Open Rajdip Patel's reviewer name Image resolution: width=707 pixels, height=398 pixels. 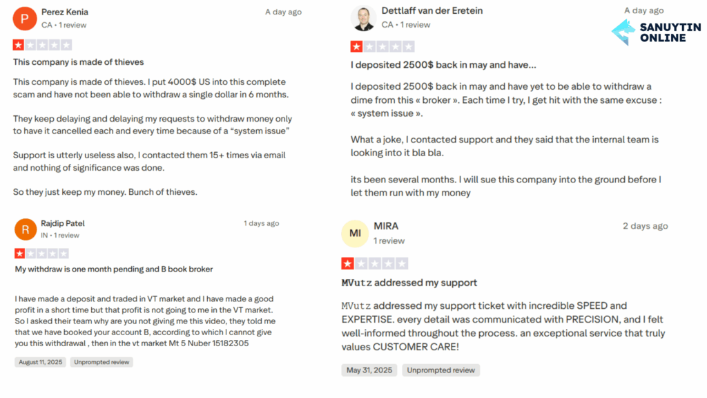(x=63, y=223)
